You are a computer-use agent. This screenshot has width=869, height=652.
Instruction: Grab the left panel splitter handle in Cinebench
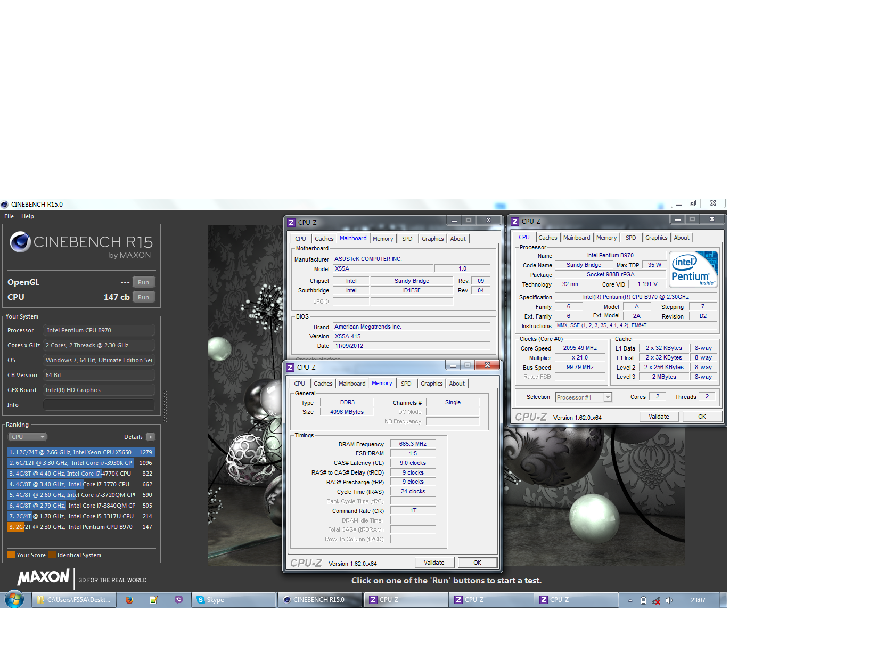click(166, 406)
